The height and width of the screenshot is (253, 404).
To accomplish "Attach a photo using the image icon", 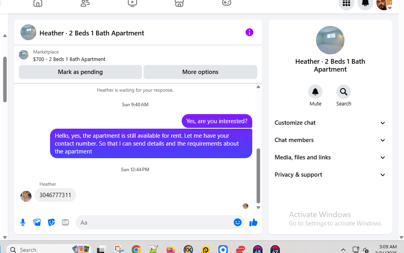I will point(37,222).
